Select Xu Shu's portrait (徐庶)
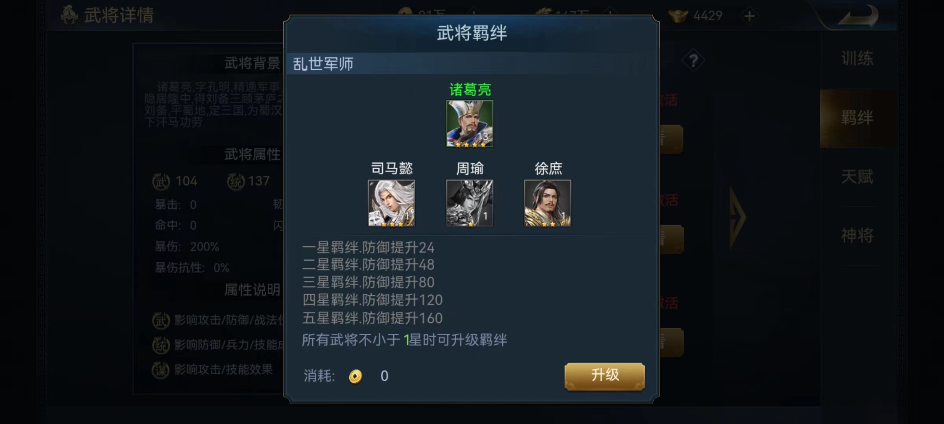Viewport: 944px width, 424px height. click(548, 203)
